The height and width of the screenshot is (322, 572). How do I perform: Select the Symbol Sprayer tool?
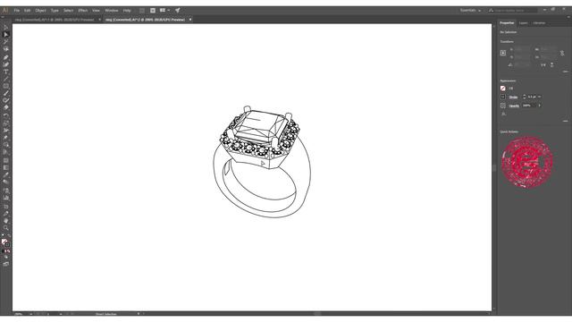pyautogui.click(x=6, y=191)
